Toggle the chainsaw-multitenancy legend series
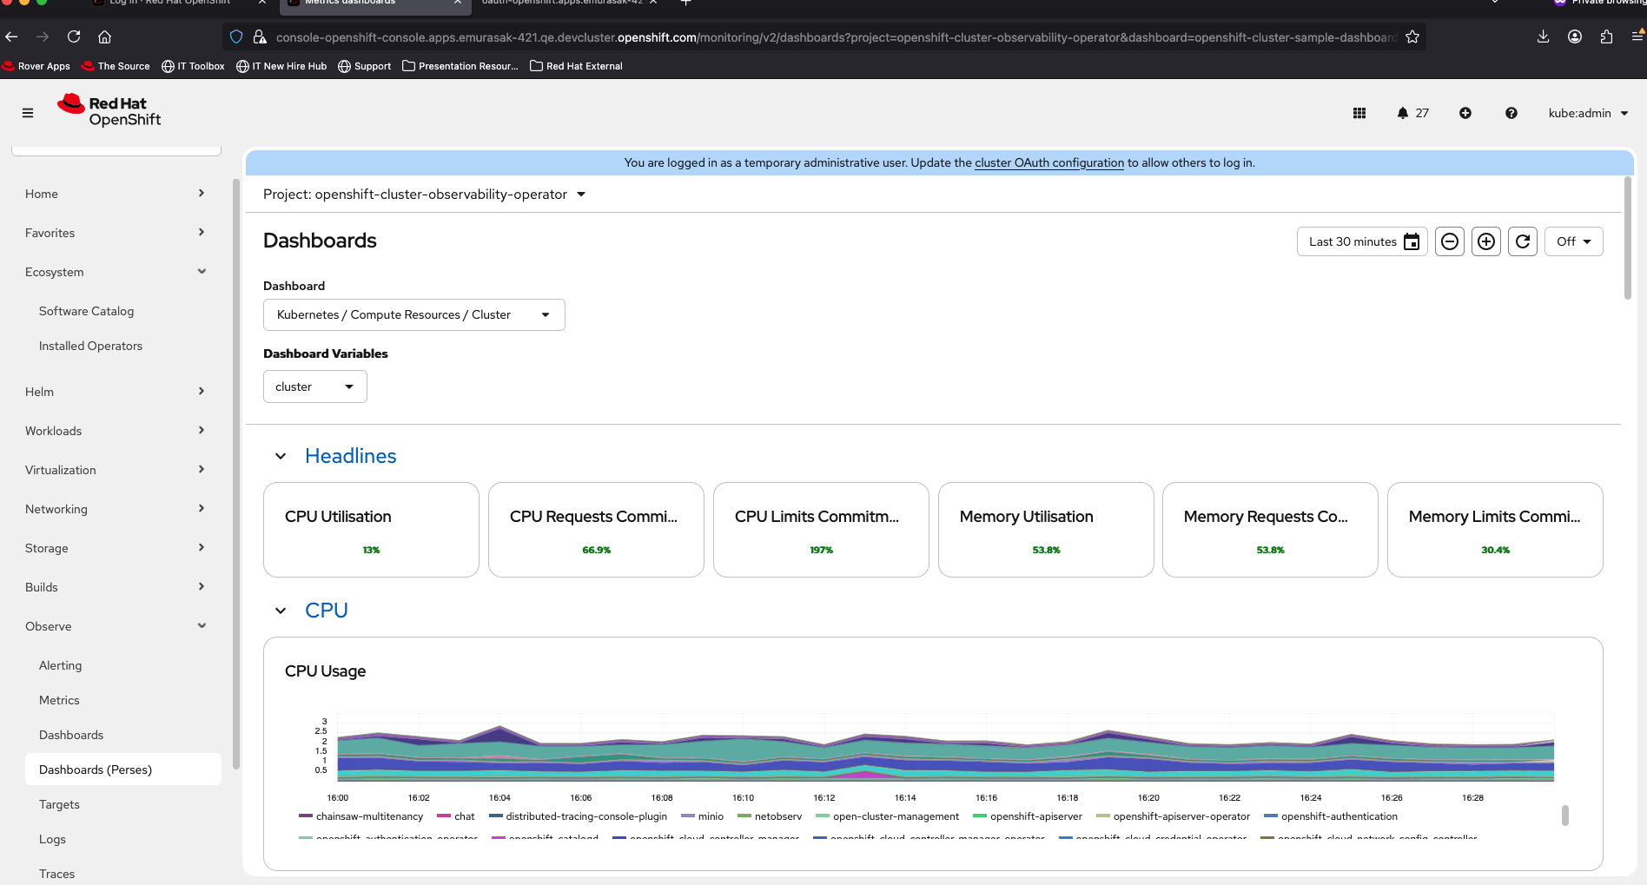Image resolution: width=1647 pixels, height=885 pixels. 369,816
